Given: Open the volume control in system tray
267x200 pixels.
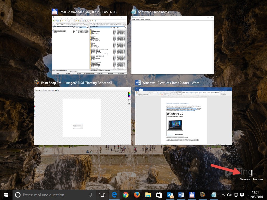Looking at the screenshot, I should pos(229,195).
